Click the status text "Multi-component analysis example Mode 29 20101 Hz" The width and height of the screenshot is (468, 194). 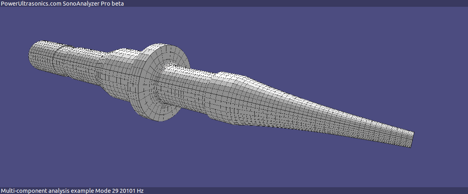(x=72, y=191)
